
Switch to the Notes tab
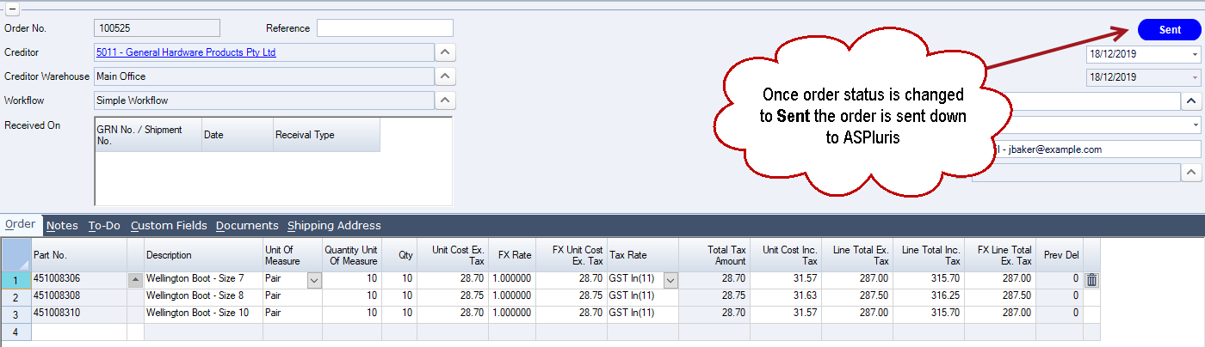(62, 226)
